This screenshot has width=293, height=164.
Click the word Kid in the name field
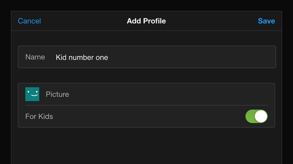[61, 58]
